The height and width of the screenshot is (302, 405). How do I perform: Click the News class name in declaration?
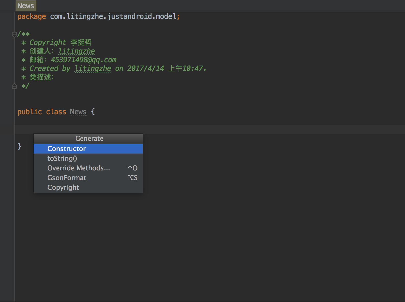tap(78, 112)
